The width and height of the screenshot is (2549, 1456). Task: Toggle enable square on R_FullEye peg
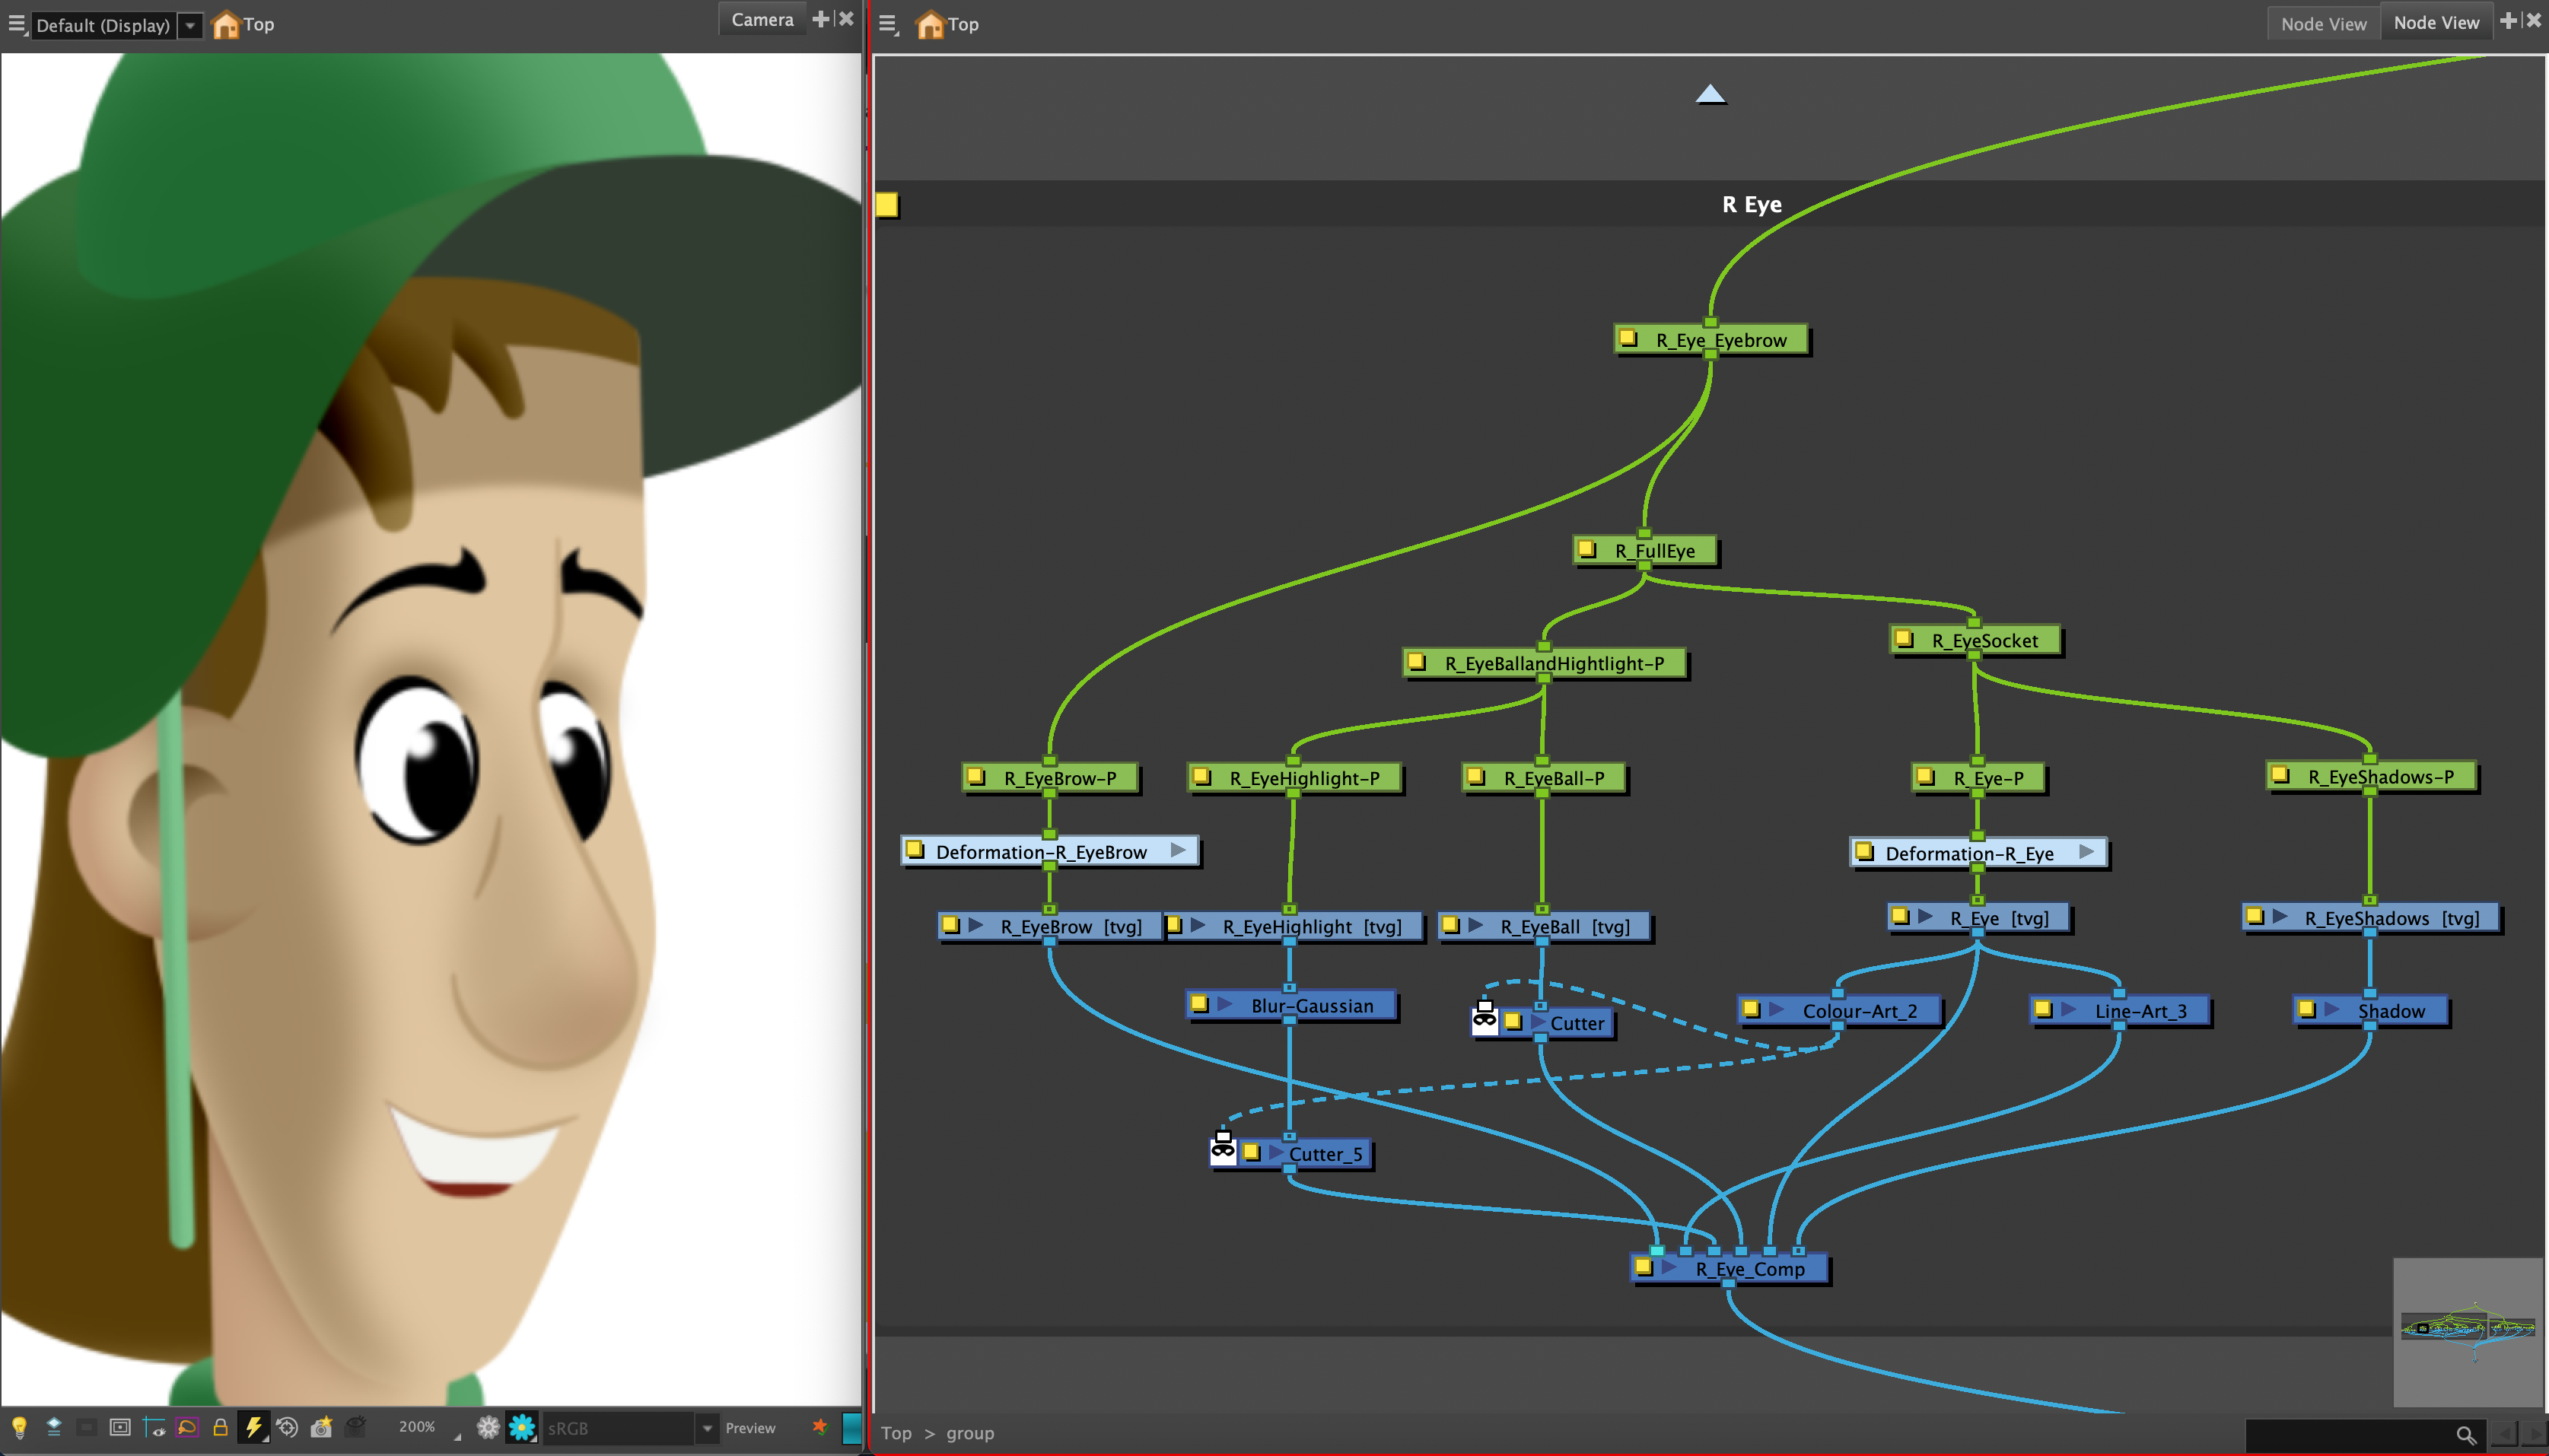1587,549
